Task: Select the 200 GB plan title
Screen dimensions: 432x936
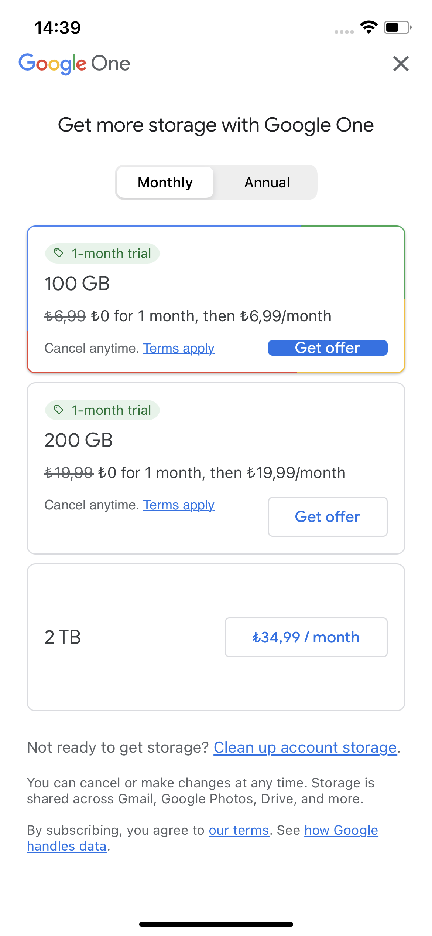Action: tap(79, 440)
